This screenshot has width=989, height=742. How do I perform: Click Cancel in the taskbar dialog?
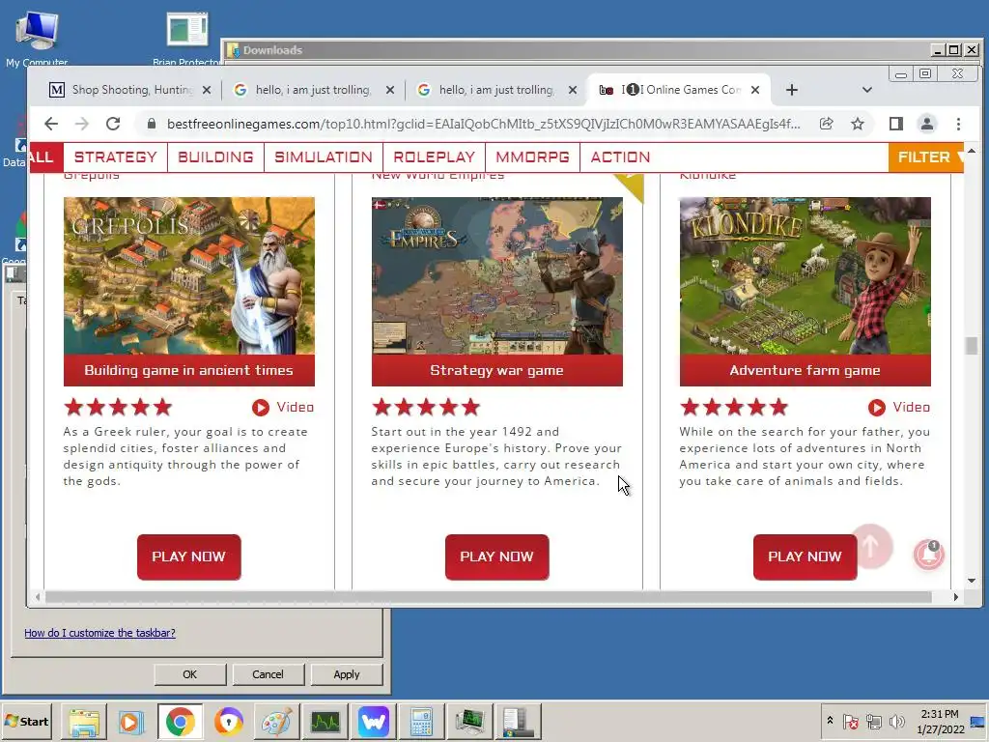268,674
